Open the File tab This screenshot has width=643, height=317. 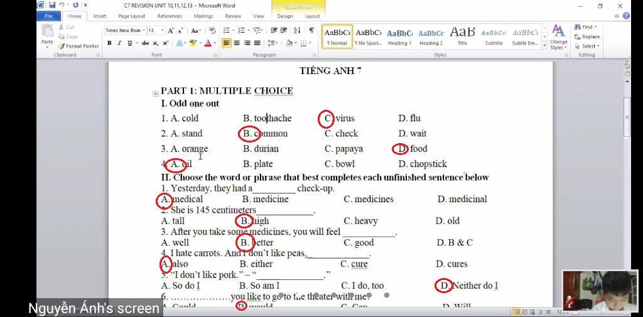[48, 16]
